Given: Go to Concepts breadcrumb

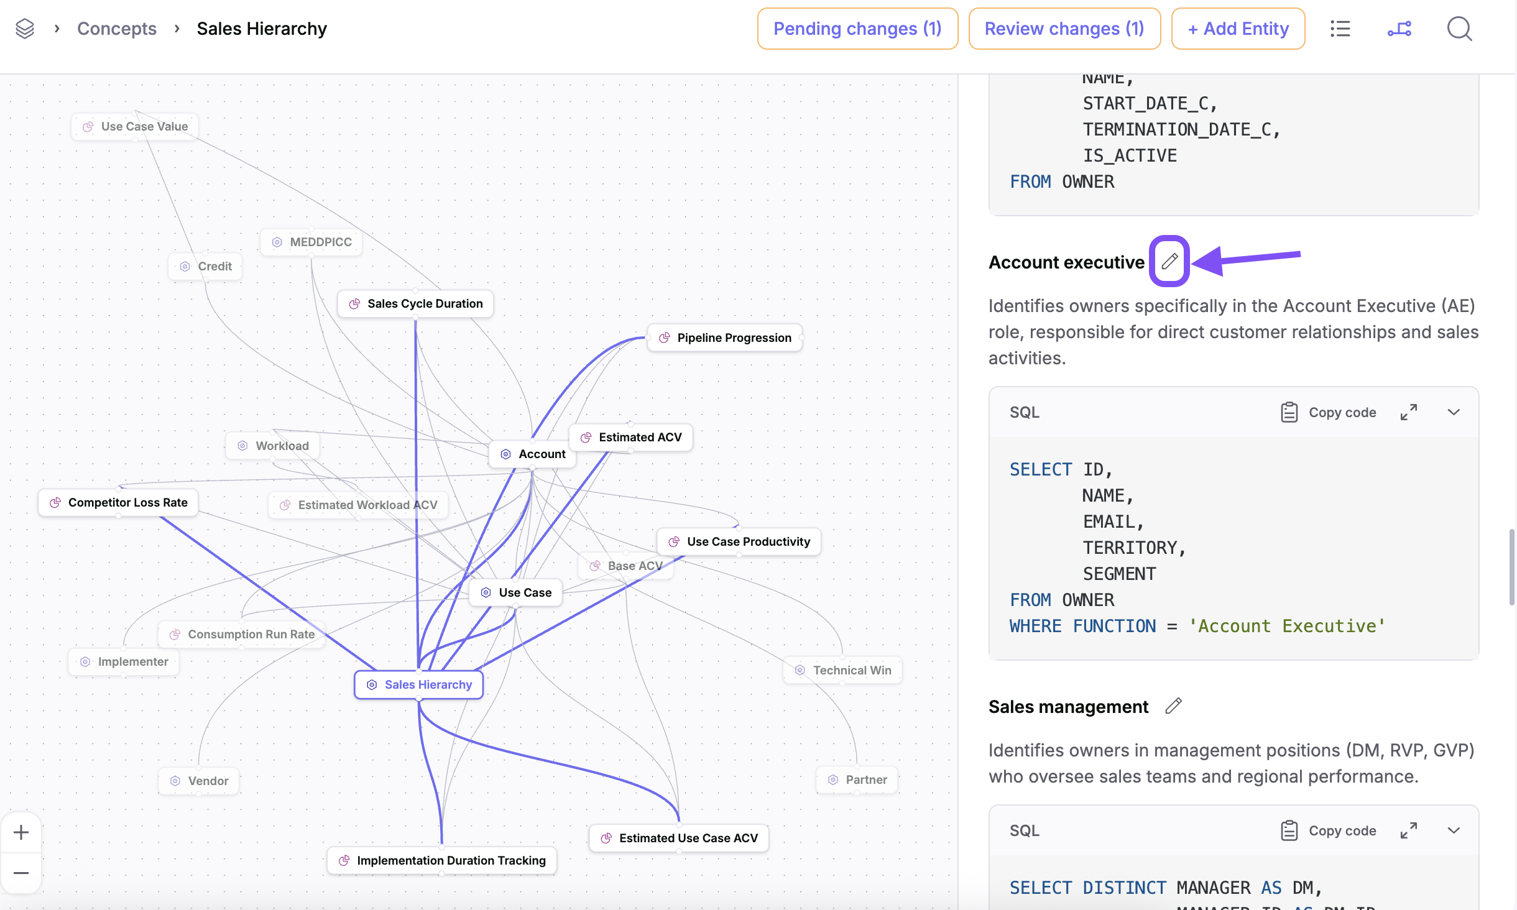Looking at the screenshot, I should [116, 29].
